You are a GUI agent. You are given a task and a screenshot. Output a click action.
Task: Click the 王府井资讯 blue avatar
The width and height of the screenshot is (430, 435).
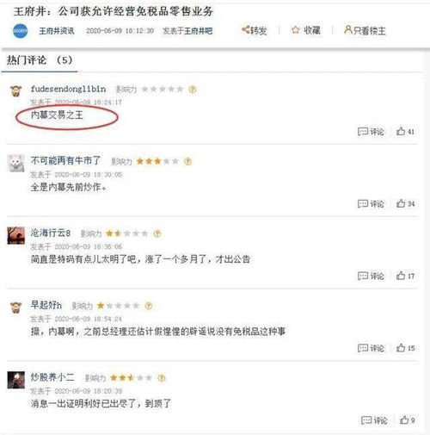20,31
